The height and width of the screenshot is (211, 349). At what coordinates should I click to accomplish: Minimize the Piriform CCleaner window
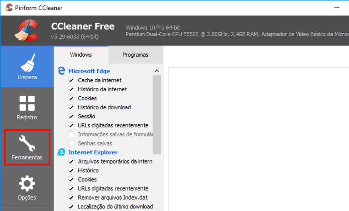pyautogui.click(x=337, y=8)
